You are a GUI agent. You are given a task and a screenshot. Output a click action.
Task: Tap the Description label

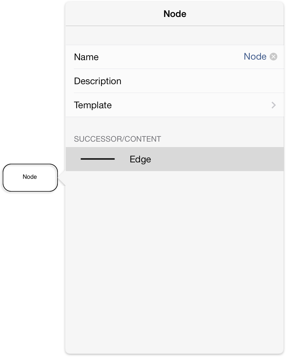tap(98, 81)
